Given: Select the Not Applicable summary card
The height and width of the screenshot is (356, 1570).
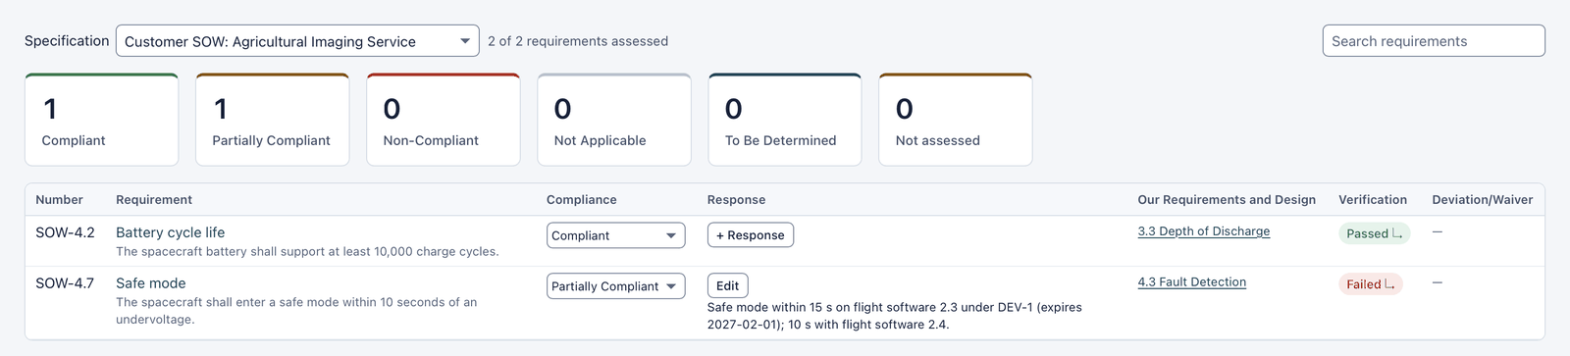Looking at the screenshot, I should (x=614, y=120).
